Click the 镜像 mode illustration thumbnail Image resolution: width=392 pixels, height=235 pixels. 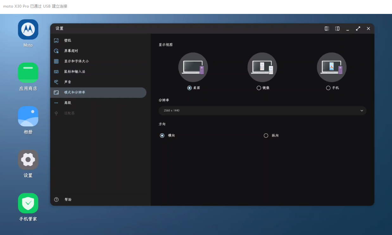[262, 67]
